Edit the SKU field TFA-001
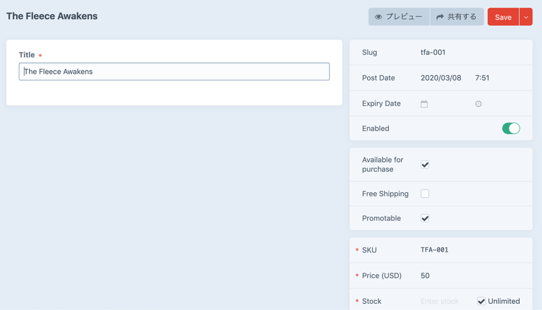 pos(434,250)
